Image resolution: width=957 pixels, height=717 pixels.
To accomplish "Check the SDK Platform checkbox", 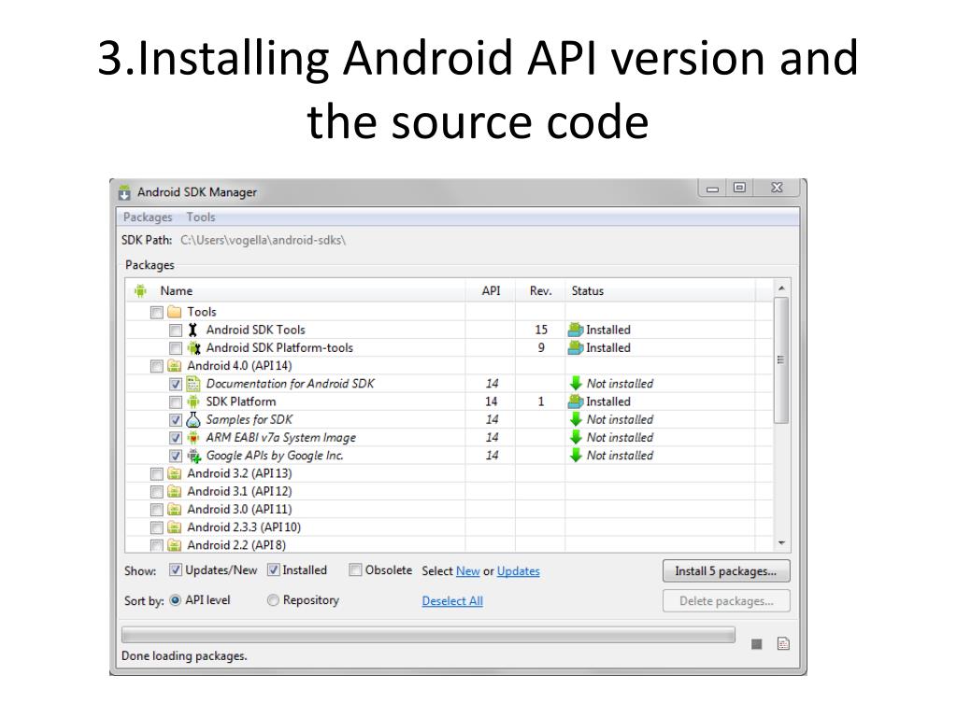I will pyautogui.click(x=176, y=402).
